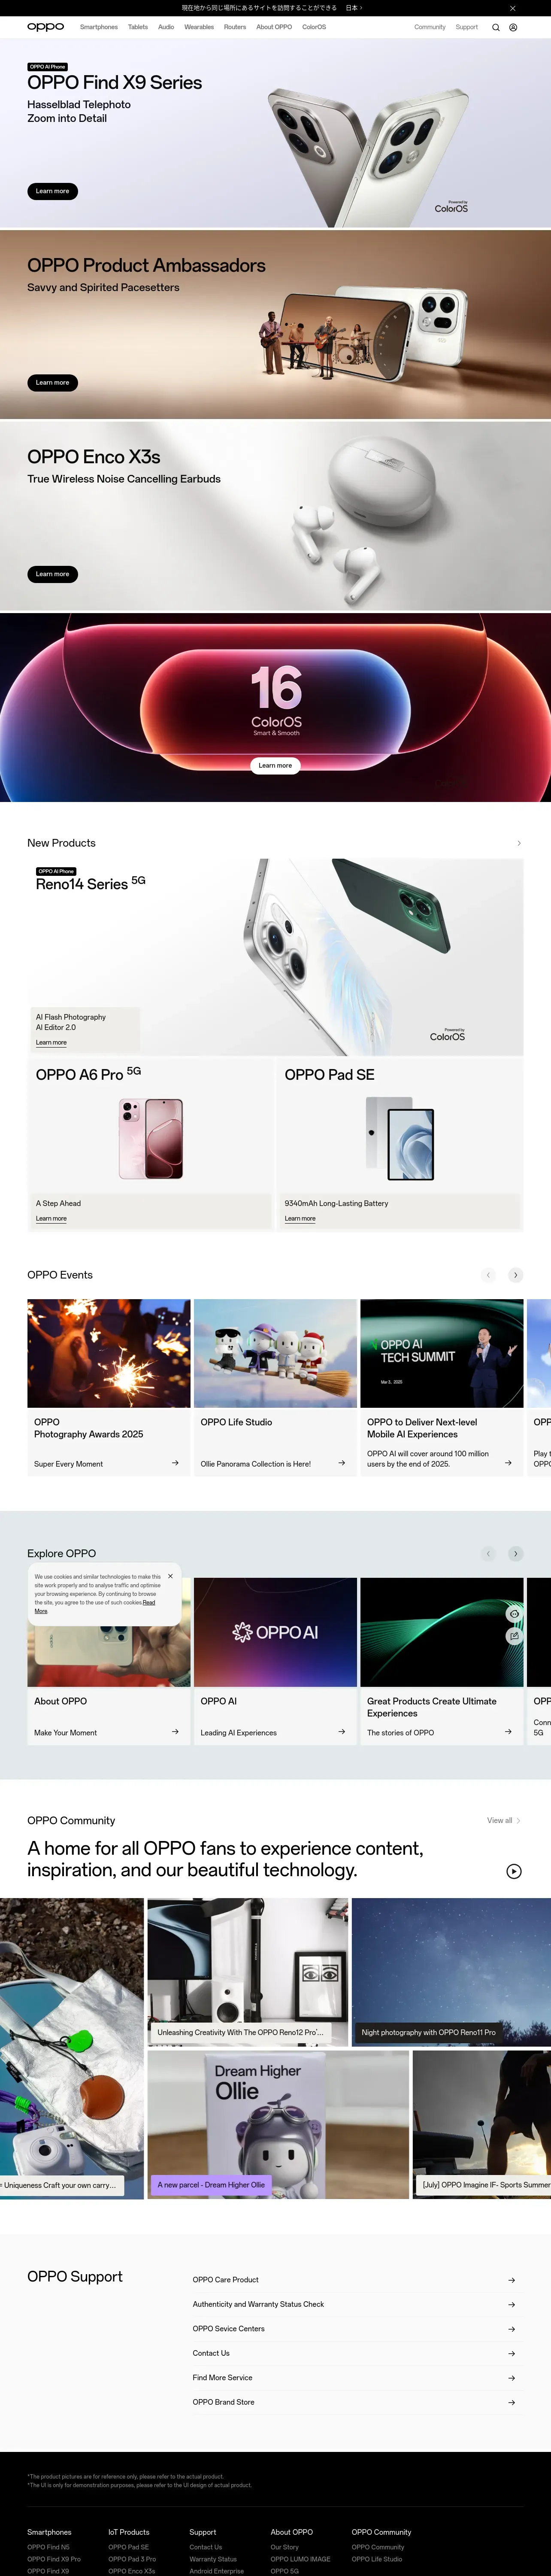Open OPPO Life Studio footer link
The width and height of the screenshot is (551, 2576).
point(377,2559)
